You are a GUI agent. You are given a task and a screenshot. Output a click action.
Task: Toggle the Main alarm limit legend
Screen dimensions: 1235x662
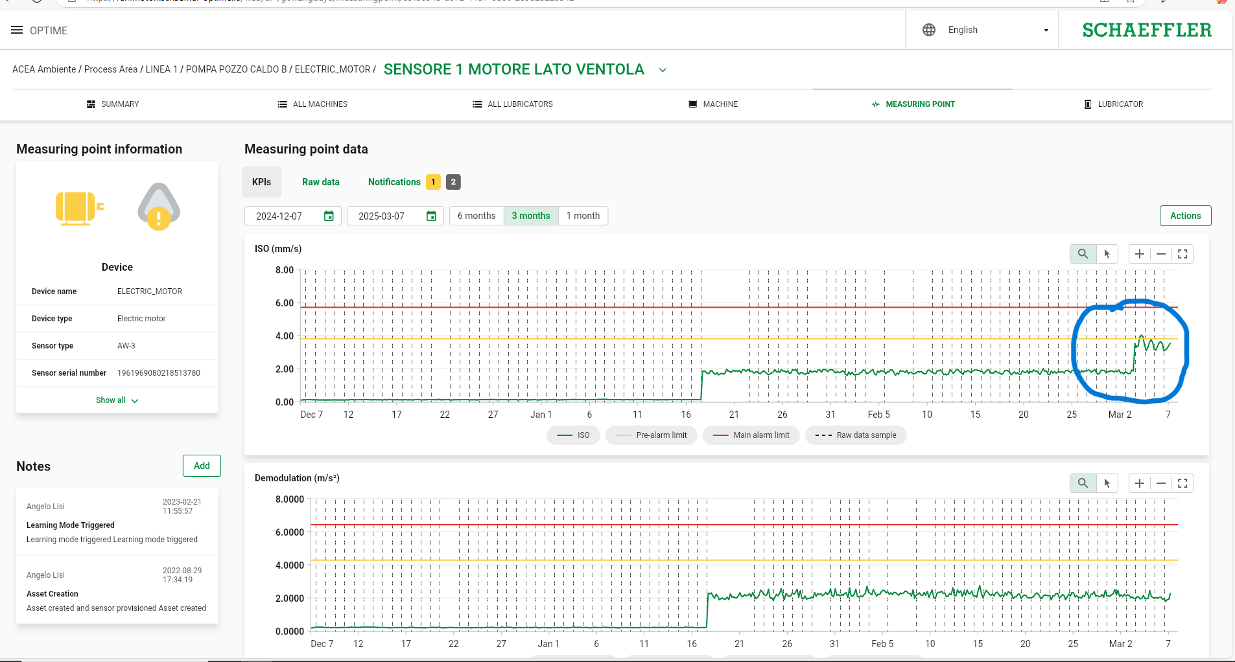tap(751, 435)
